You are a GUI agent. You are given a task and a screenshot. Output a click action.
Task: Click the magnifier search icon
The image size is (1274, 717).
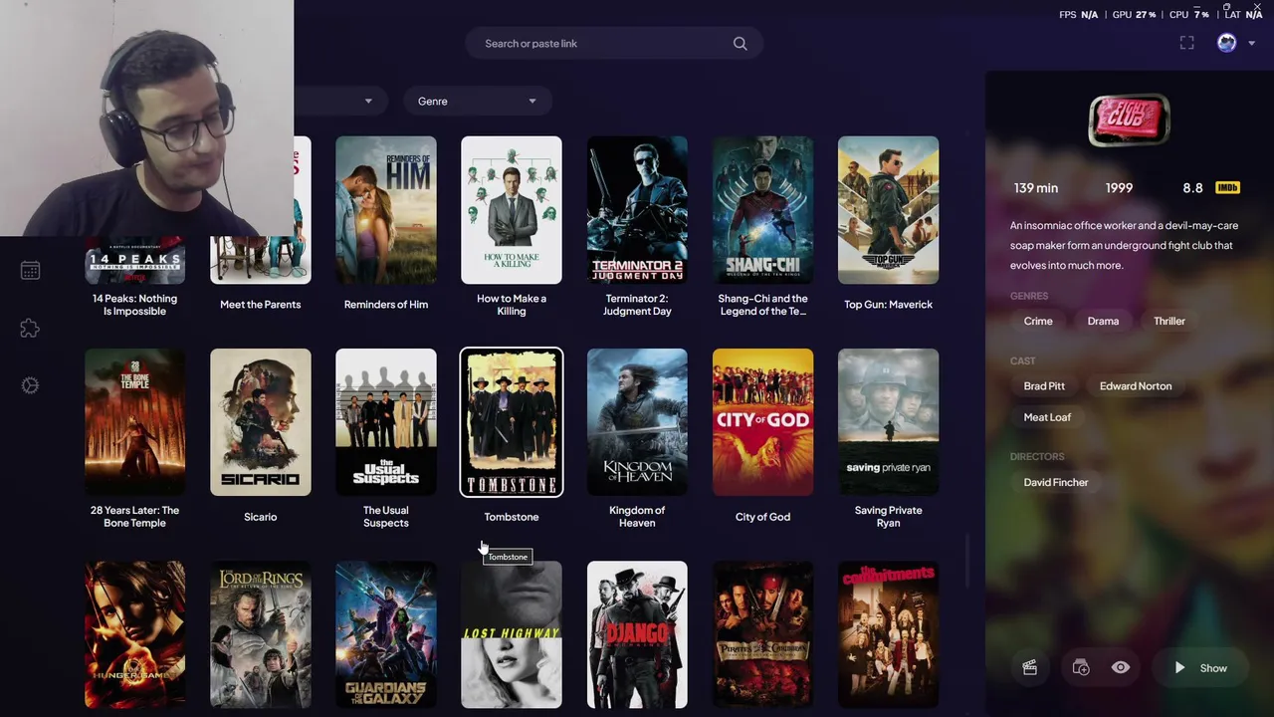click(740, 44)
